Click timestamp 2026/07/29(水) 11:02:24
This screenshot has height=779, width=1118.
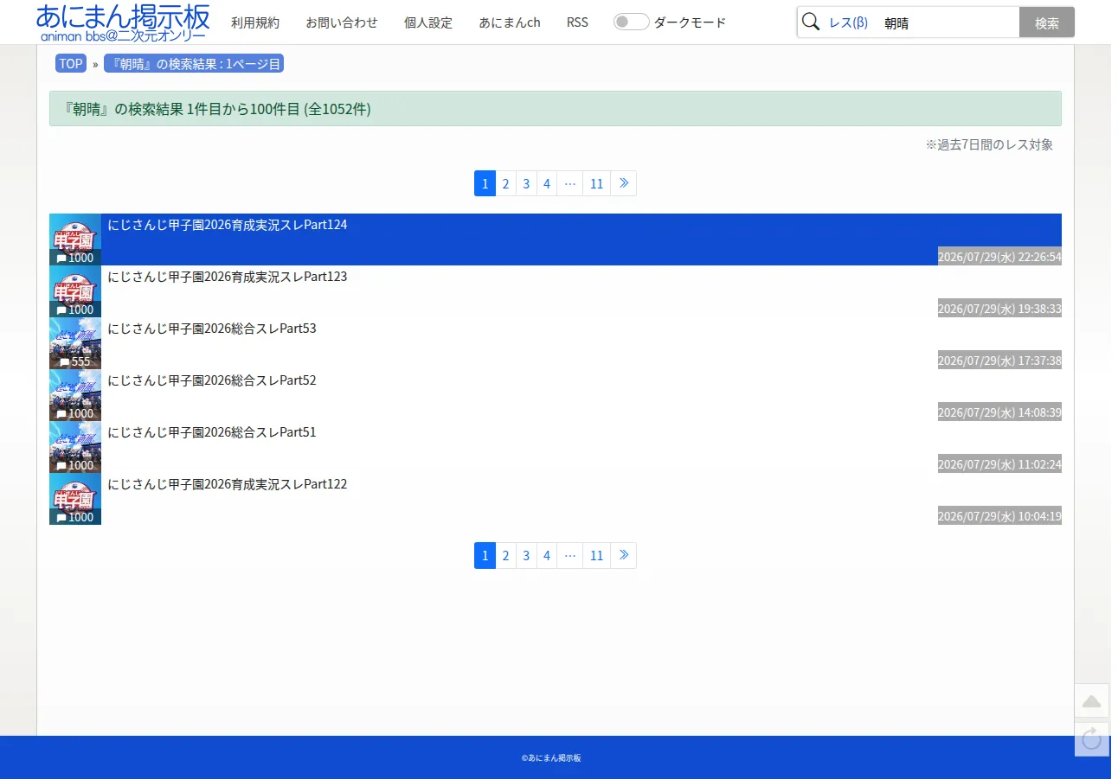[x=999, y=464]
